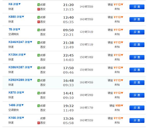Click the red terminal-station icon on the K6 row
Screen dimensions: 147x128
[x=39, y=9]
